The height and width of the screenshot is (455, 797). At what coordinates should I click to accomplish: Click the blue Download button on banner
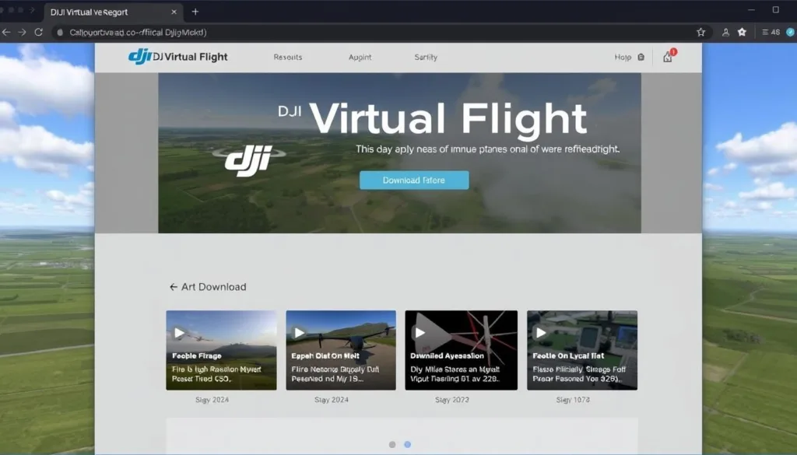[x=414, y=180]
